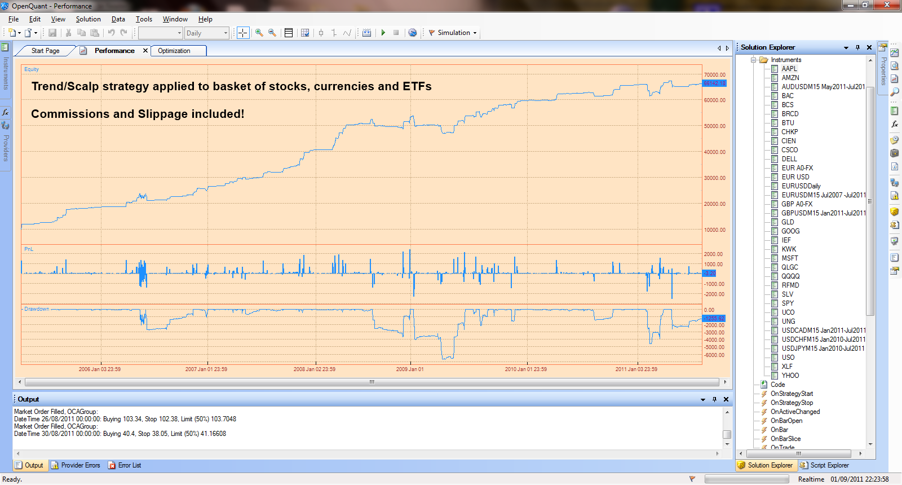Open the Instruments side panel tab
The width and height of the screenshot is (902, 485).
point(5,69)
